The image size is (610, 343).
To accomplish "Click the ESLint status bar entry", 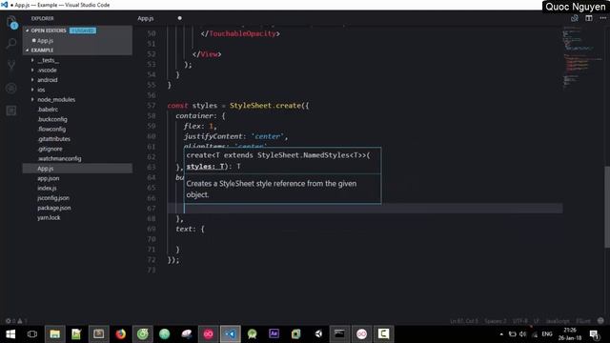I will pyautogui.click(x=582, y=321).
